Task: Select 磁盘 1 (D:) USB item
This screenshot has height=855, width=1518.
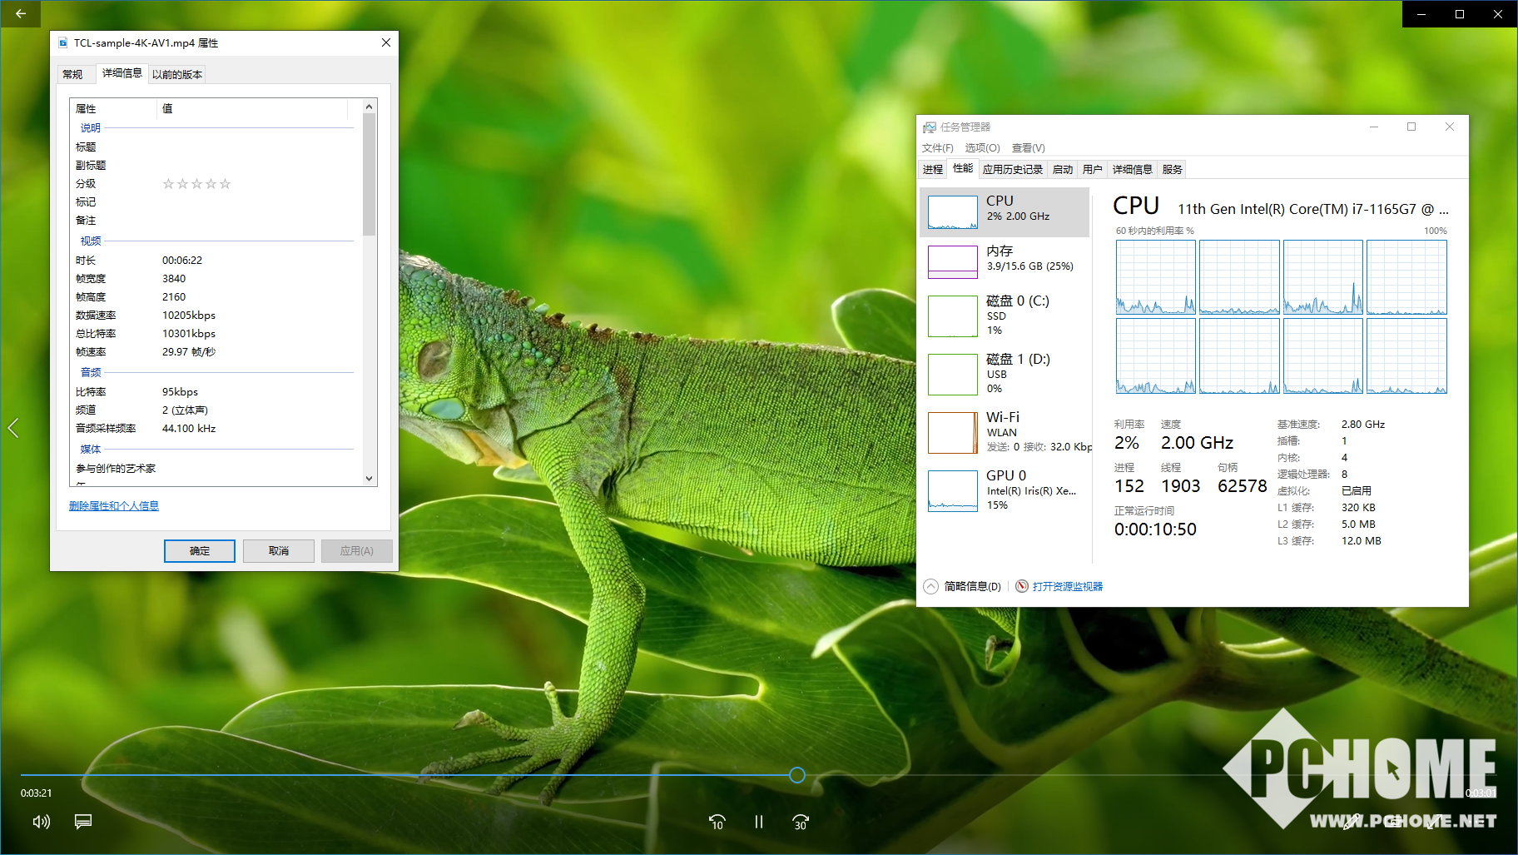Action: (x=1005, y=374)
